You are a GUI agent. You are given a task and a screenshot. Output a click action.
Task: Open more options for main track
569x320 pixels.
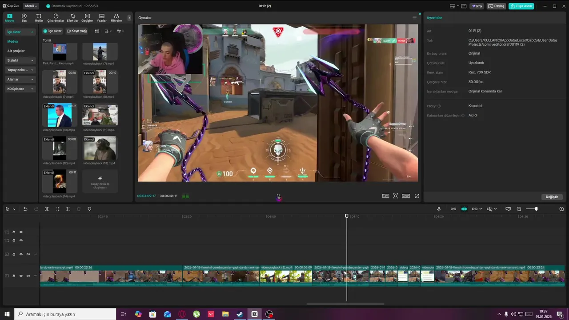click(x=35, y=276)
